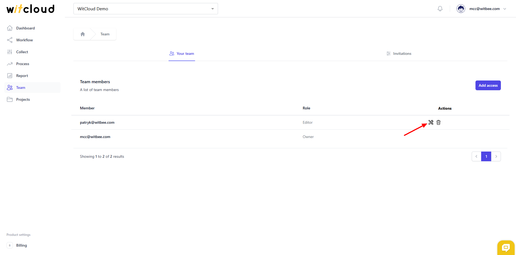516x255 pixels.
Task: Click the home breadcrumb icon
Action: click(83, 34)
